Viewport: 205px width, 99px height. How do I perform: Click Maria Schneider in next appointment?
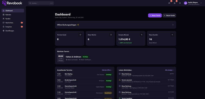(x=72, y=60)
